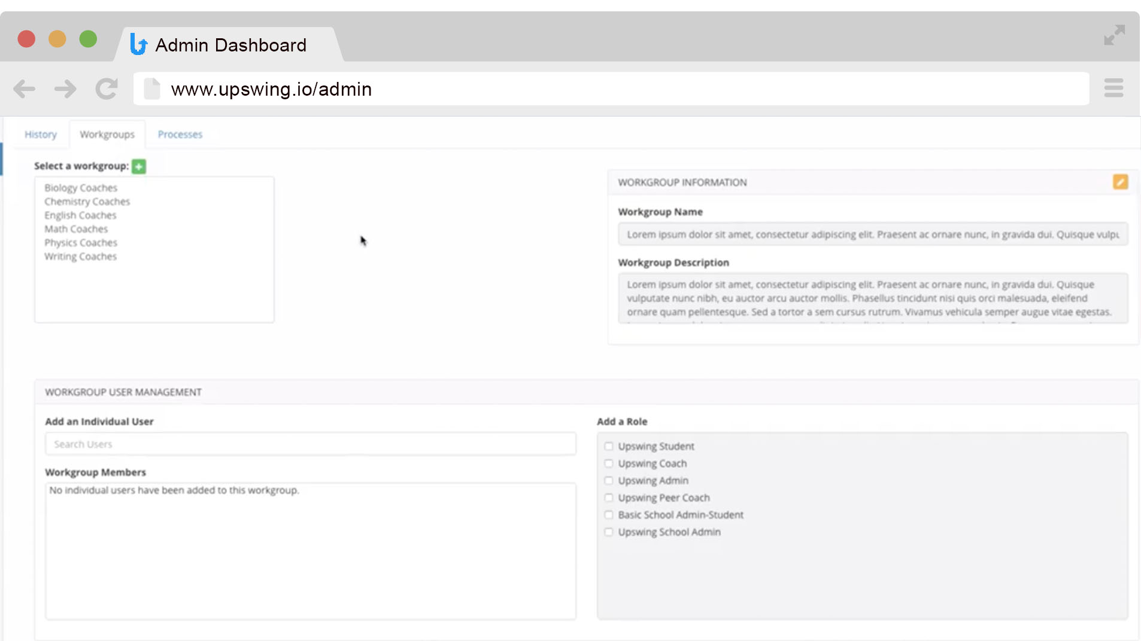This screenshot has width=1141, height=641.
Task: Click the fullscreen expand arrows icon
Action: pyautogui.click(x=1114, y=35)
